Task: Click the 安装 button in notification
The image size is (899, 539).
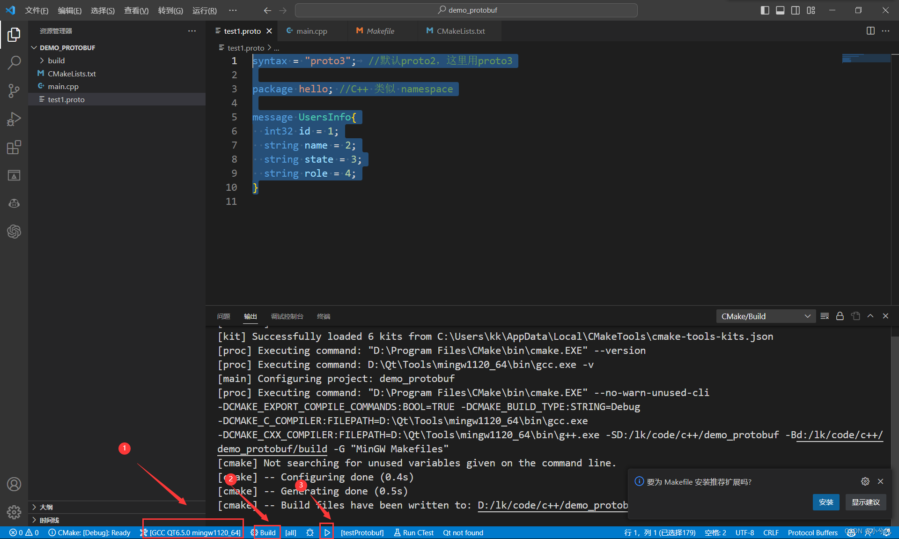Action: (x=826, y=502)
